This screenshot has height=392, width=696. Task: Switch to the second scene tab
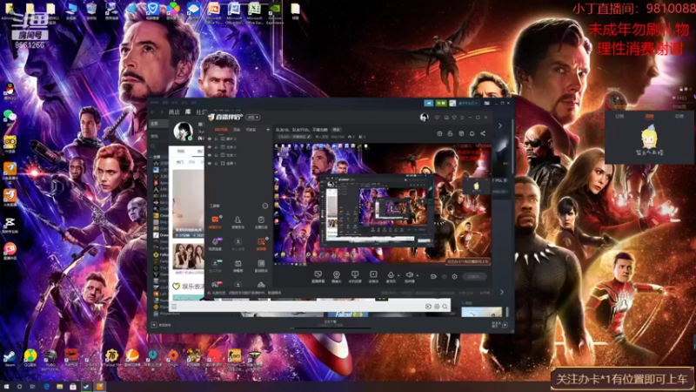237,130
